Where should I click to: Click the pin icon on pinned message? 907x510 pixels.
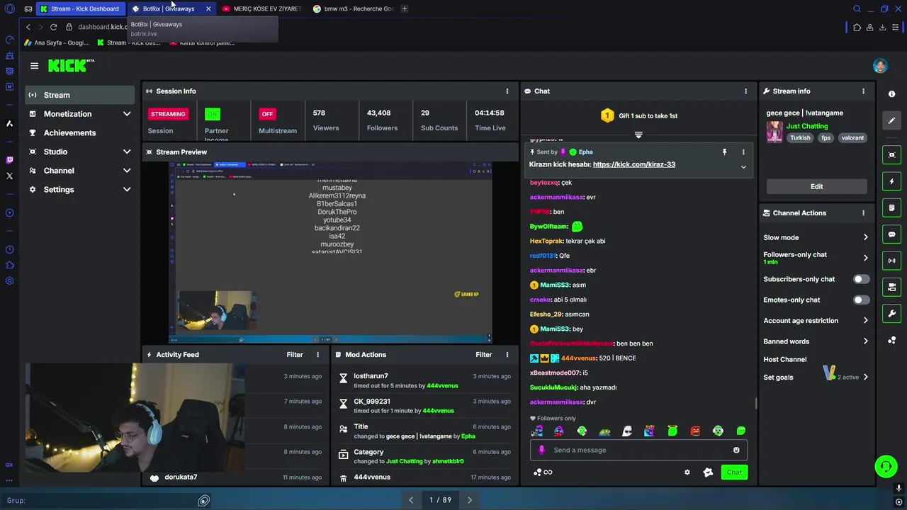(x=724, y=152)
